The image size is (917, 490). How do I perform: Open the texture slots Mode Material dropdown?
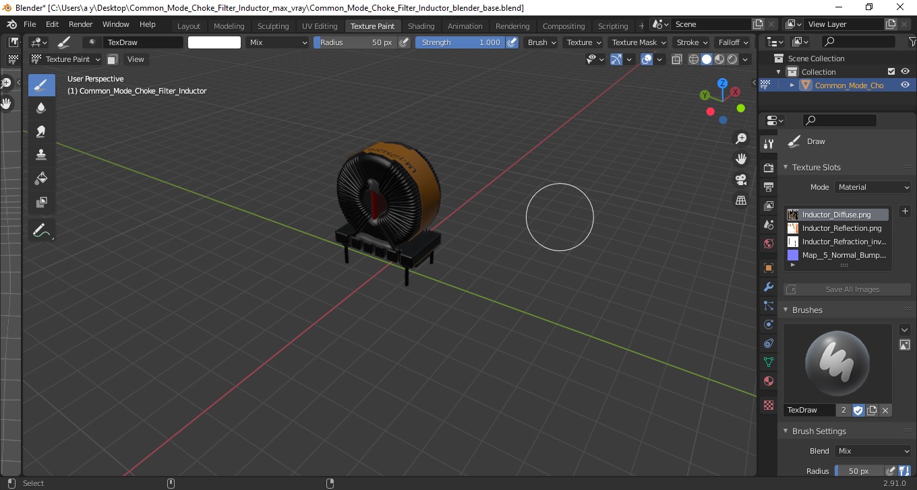(x=872, y=187)
